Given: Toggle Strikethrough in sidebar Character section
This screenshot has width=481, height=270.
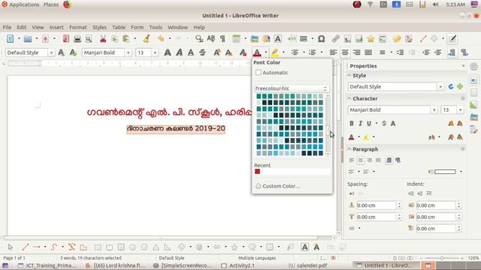Looking at the screenshot, I should (384, 123).
